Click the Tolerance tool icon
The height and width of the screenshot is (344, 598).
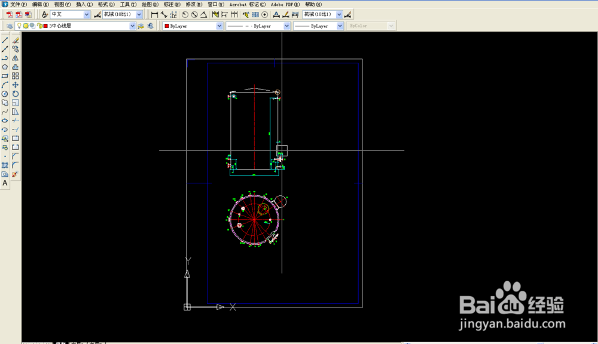(x=255, y=14)
